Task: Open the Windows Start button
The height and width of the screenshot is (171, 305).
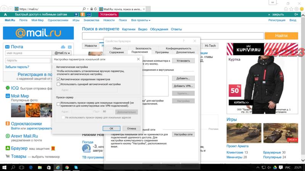Action: pos(4,167)
